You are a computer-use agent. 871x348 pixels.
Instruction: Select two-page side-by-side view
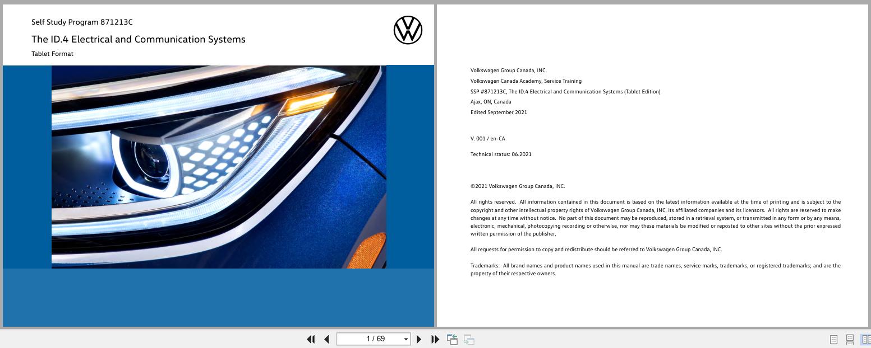pos(866,340)
